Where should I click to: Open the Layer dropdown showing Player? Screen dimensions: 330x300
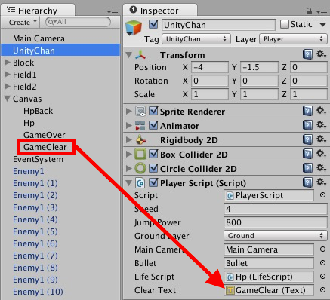pyautogui.click(x=293, y=39)
